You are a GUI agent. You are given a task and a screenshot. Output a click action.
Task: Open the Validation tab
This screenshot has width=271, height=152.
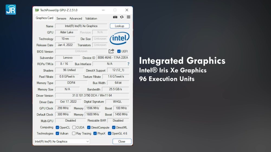pyautogui.click(x=91, y=18)
